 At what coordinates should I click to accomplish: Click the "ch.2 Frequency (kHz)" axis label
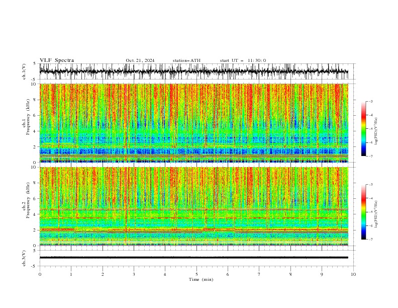(27, 200)
